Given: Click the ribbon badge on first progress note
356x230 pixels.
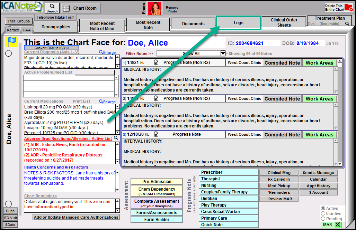Looking at the screenshot, I should tap(156, 63).
